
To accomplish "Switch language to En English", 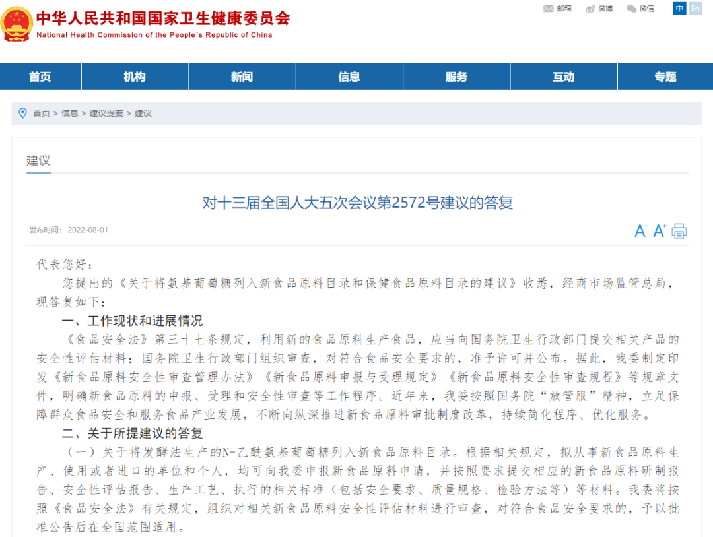I will [x=695, y=8].
